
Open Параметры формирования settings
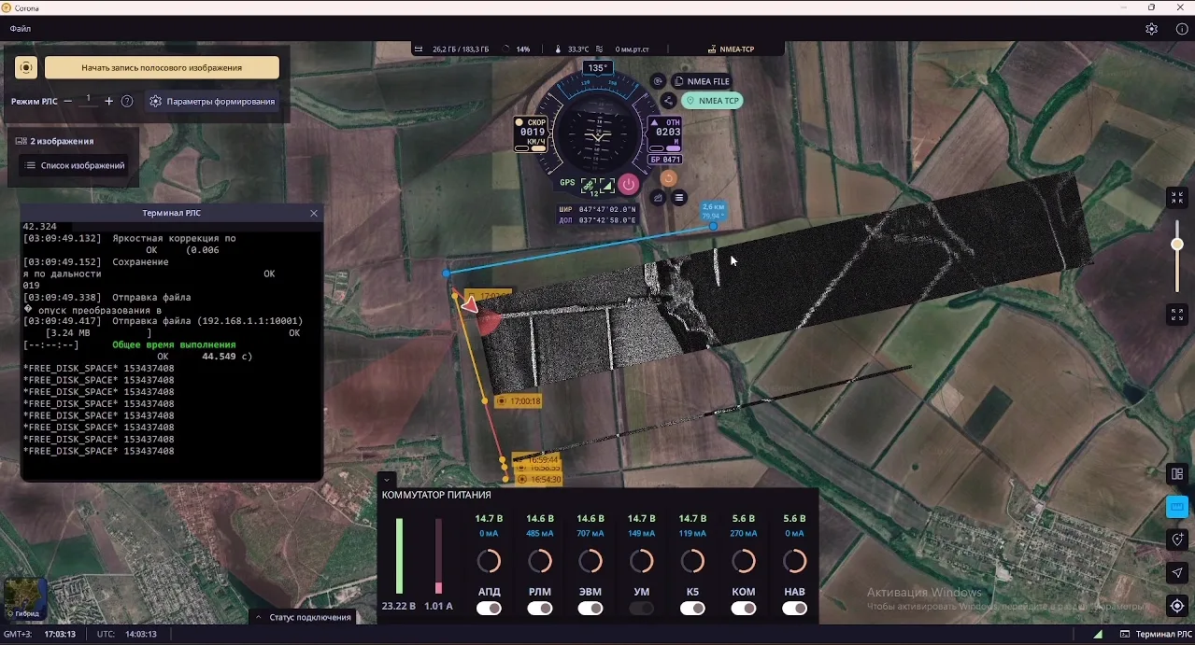click(213, 101)
